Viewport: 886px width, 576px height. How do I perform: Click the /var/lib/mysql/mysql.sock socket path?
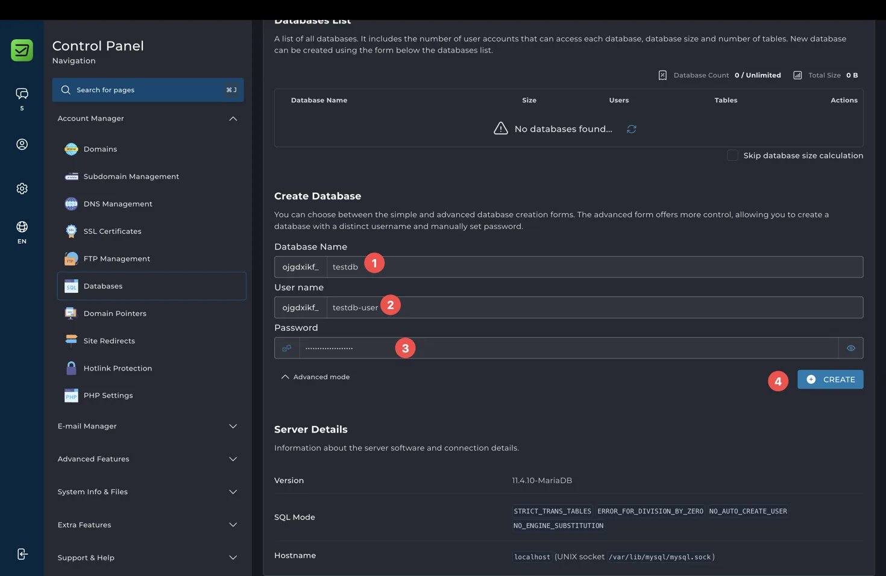[x=660, y=557]
